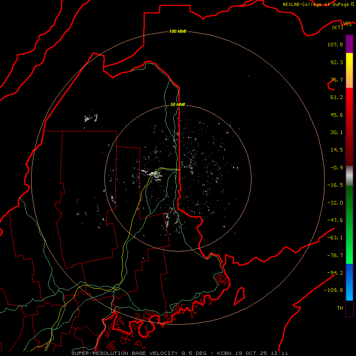
Task: Select the -78.7 value on velocity scale
Action: coord(335,256)
